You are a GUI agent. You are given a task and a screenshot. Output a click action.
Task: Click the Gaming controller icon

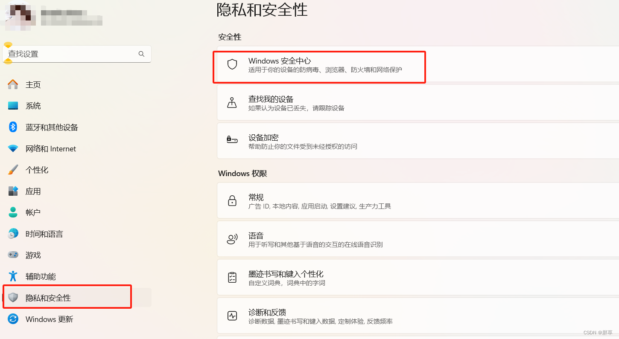pyautogui.click(x=13, y=255)
